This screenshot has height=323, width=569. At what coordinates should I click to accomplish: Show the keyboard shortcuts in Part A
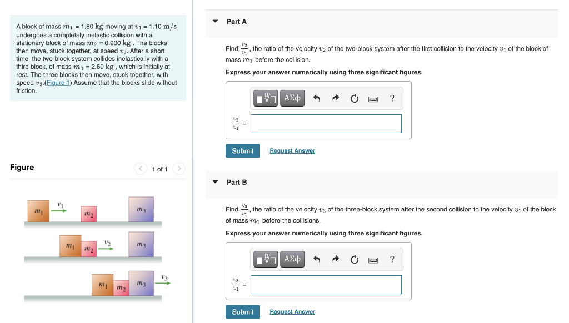[372, 98]
